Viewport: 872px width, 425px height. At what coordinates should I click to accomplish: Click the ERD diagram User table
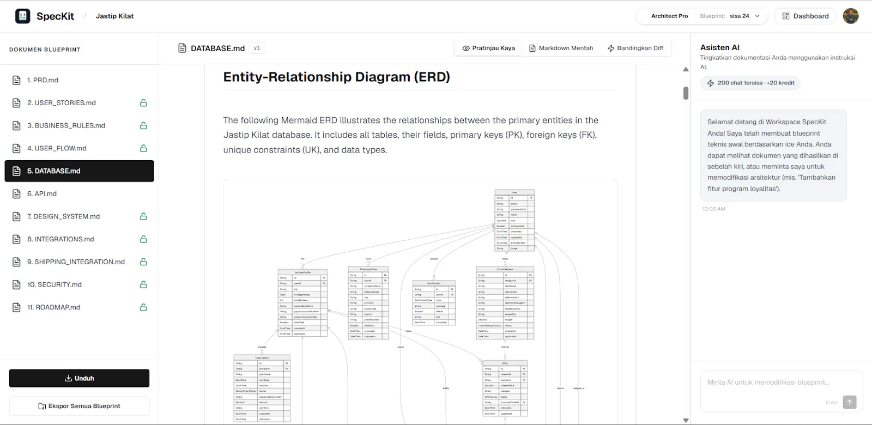point(514,220)
